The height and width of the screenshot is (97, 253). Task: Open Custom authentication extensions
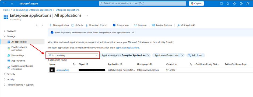22,67
